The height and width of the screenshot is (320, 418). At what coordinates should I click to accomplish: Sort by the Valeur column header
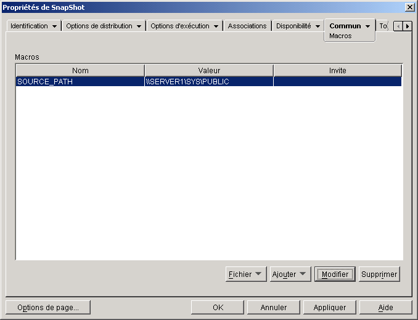209,71
